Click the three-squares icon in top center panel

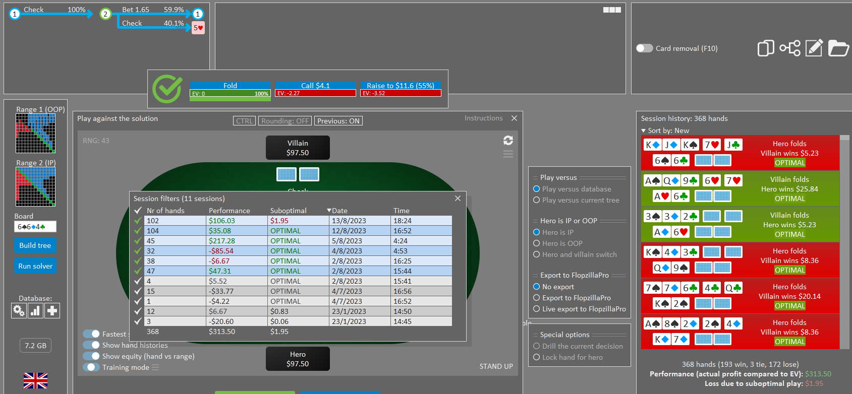click(x=612, y=10)
